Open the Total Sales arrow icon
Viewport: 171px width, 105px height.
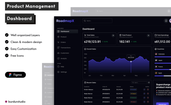(113, 36)
